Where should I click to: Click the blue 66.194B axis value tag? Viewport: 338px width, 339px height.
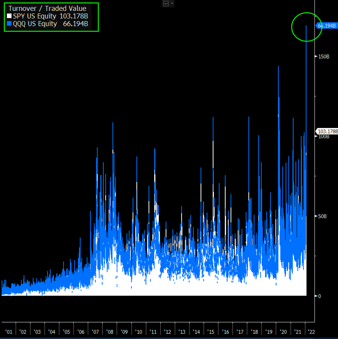[x=327, y=26]
